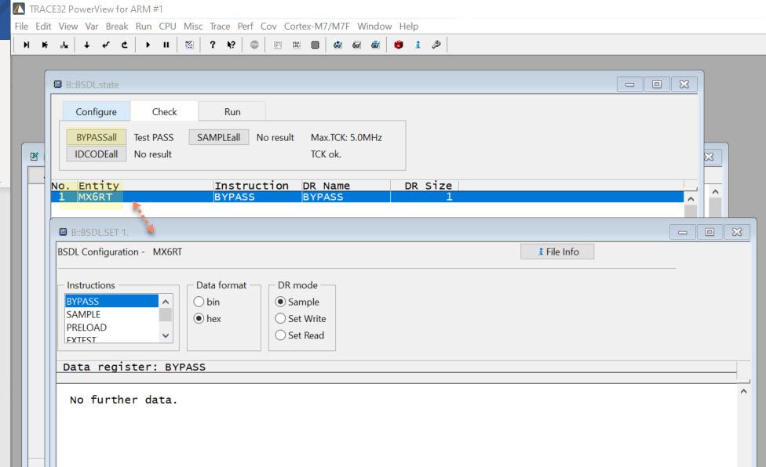Start execution with the Go play icon
Screen dimensions: 766x467
pos(148,45)
